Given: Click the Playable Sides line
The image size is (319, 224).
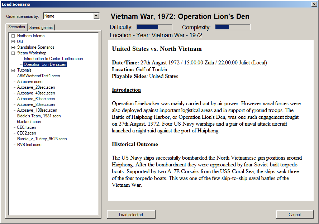Looking at the screenshot, I should click(x=145, y=76).
